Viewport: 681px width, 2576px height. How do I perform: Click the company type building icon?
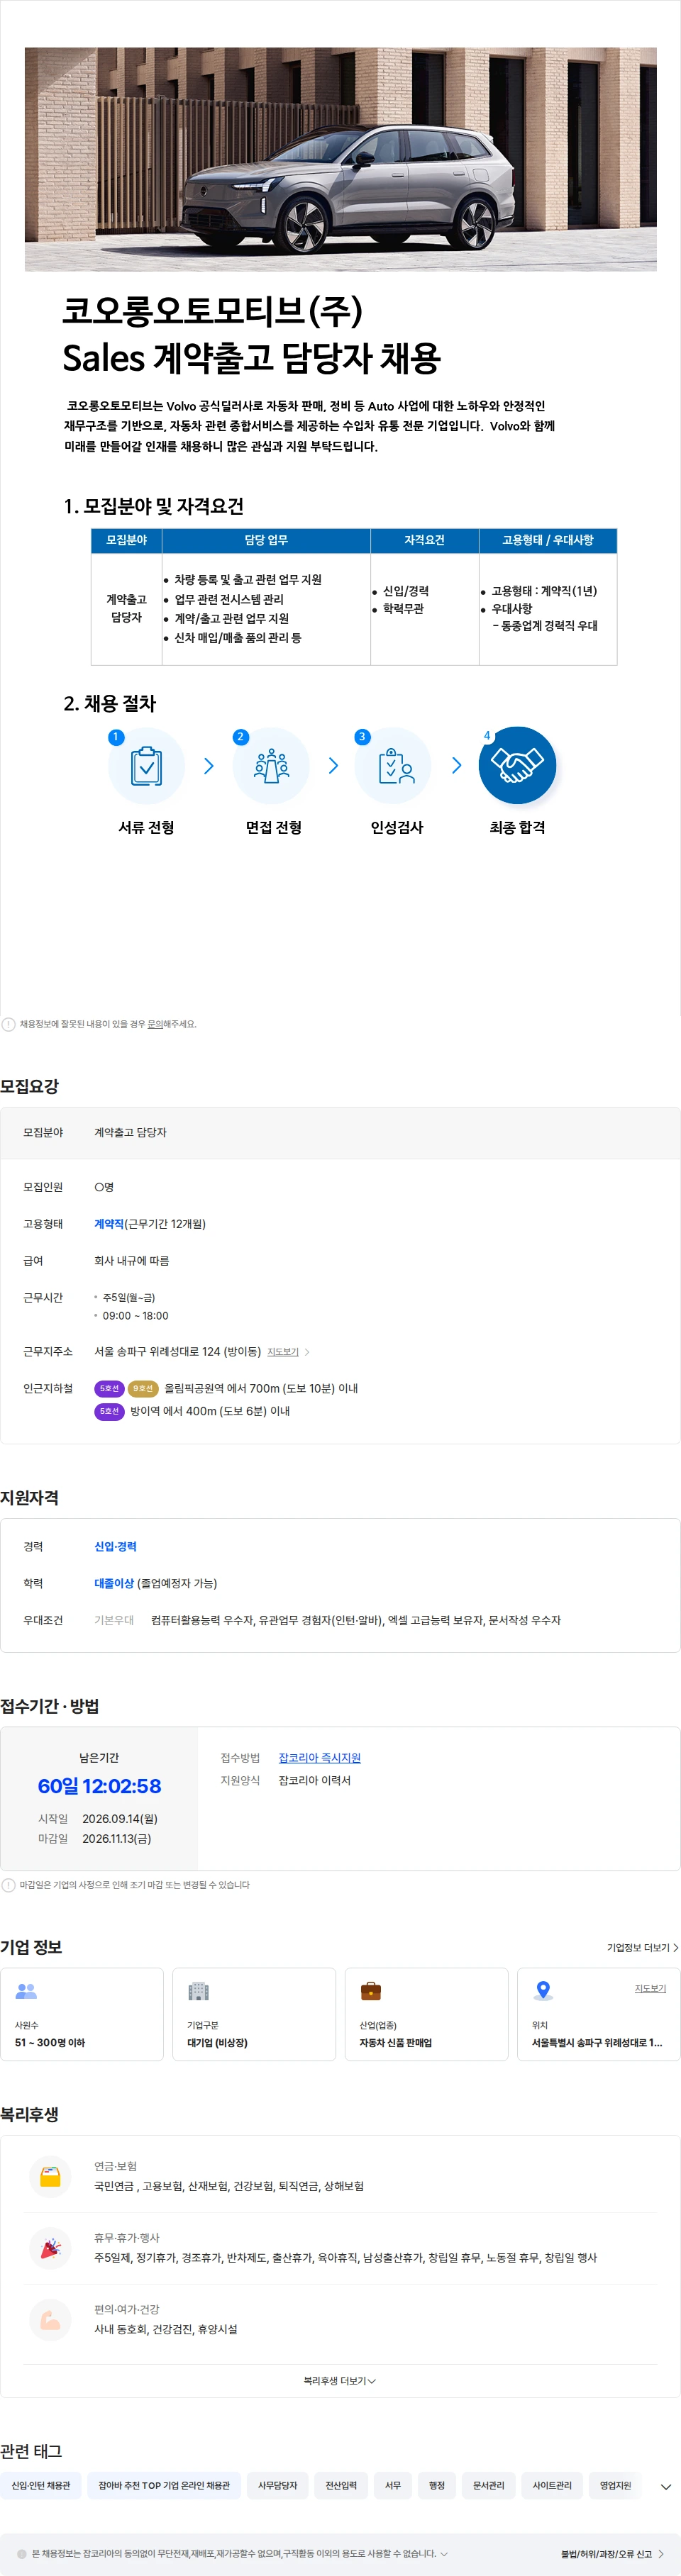pos(198,1991)
